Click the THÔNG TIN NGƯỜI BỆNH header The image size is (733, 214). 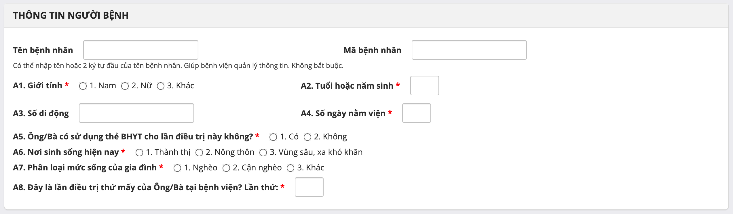click(71, 15)
